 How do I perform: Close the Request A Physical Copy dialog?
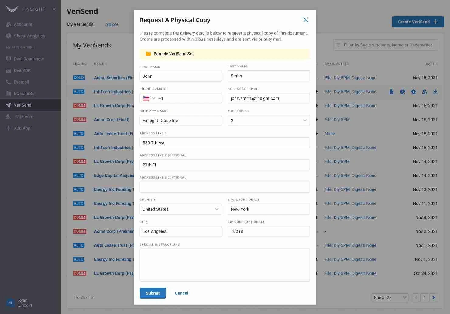306,20
